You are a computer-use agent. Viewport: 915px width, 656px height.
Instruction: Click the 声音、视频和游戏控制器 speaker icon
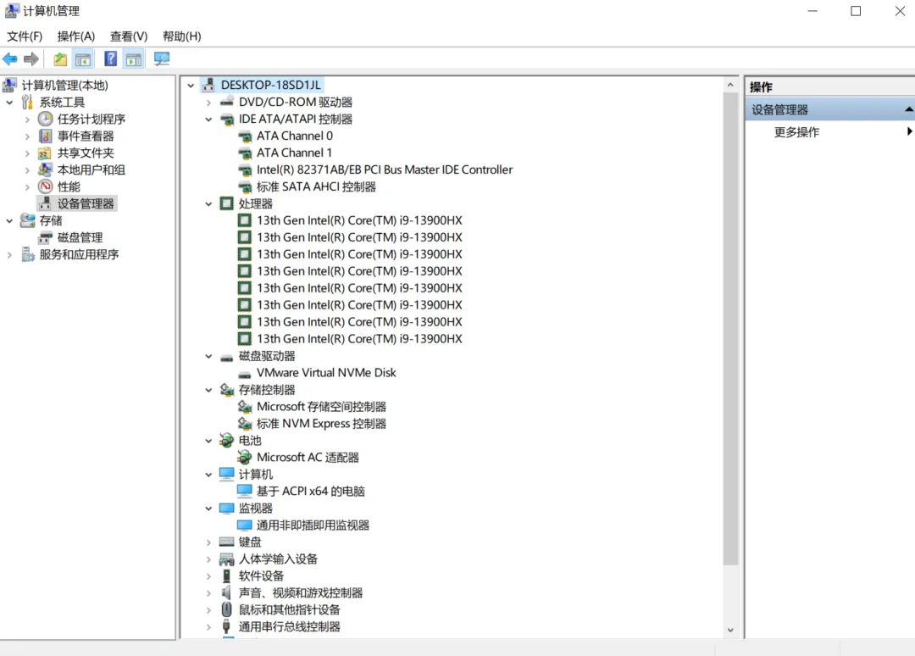coord(226,593)
